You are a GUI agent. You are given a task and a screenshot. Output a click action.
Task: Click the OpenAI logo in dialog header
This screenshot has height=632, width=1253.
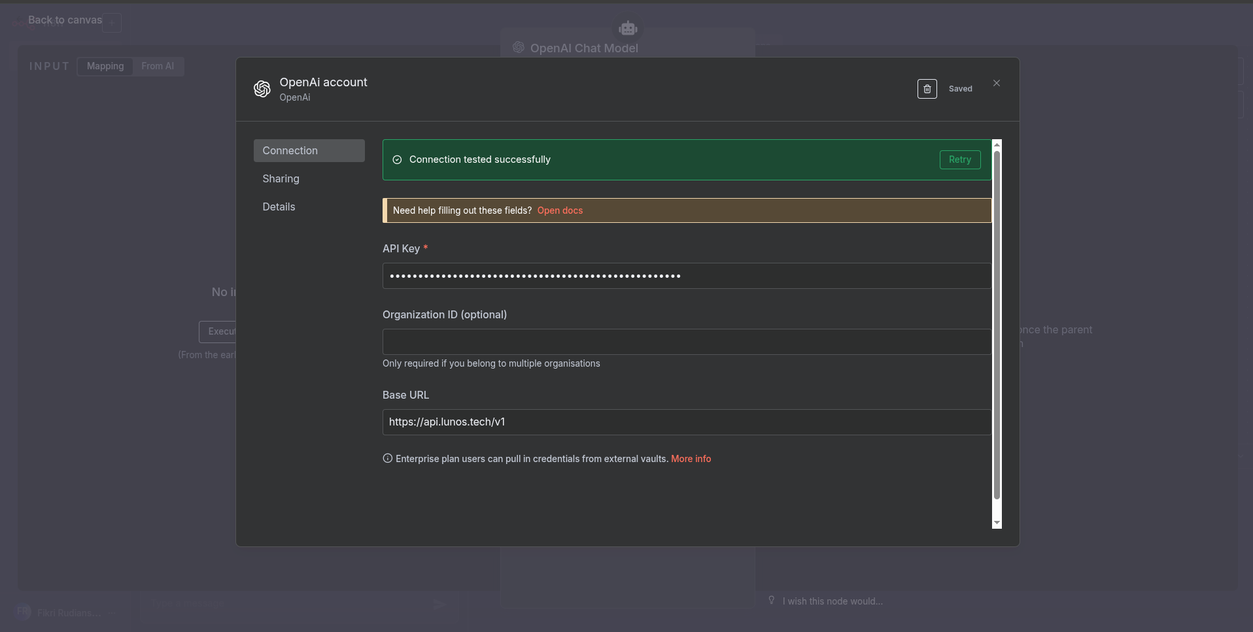click(262, 89)
